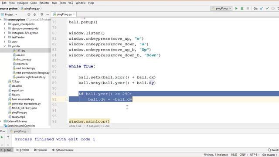Close the pingPong.py editor tab

coord(74,14)
